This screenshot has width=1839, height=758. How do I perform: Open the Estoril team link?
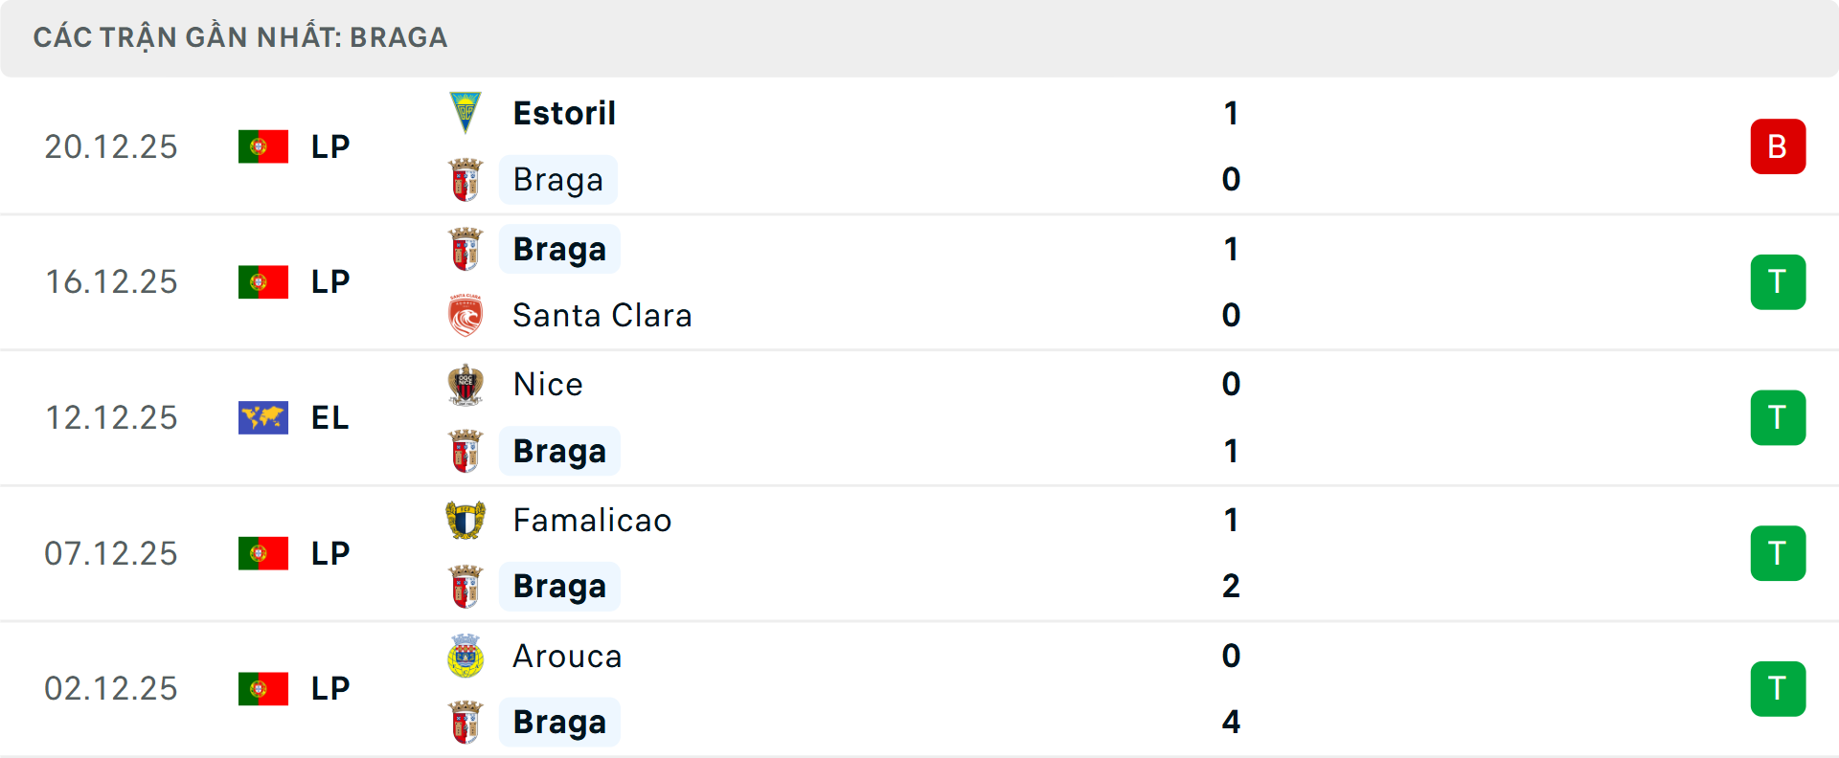[564, 113]
